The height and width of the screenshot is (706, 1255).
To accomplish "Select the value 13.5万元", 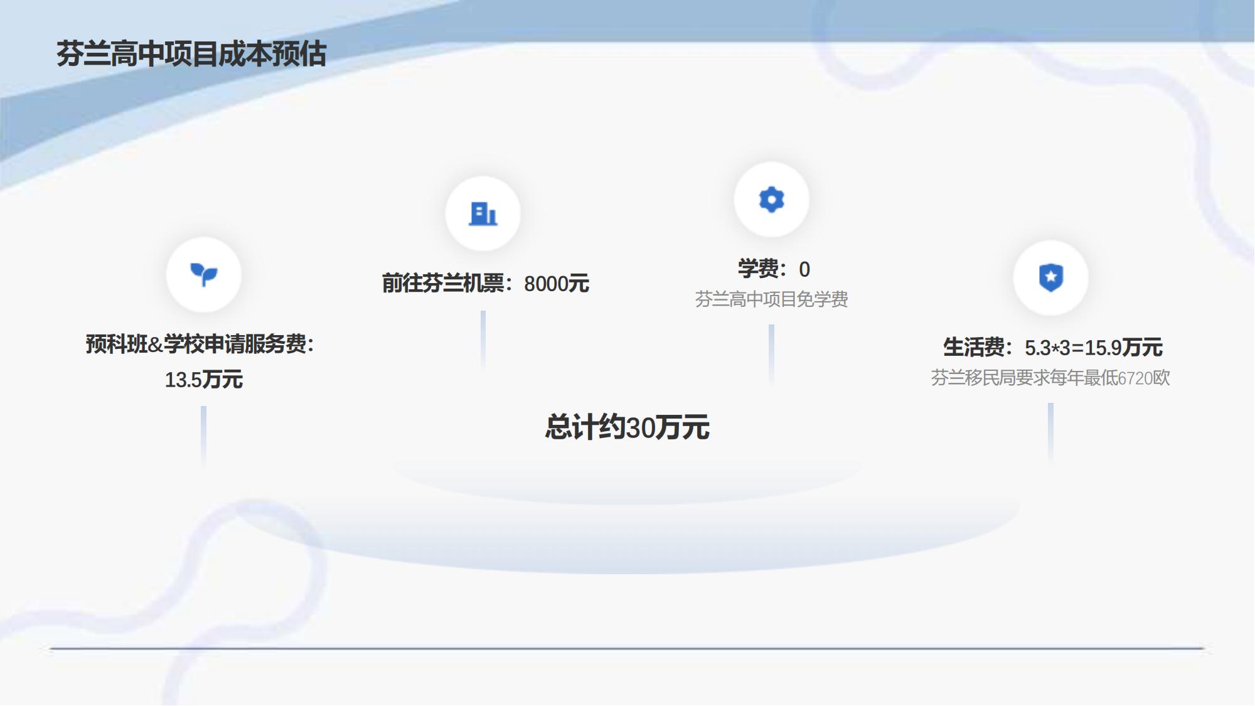I will (203, 380).
